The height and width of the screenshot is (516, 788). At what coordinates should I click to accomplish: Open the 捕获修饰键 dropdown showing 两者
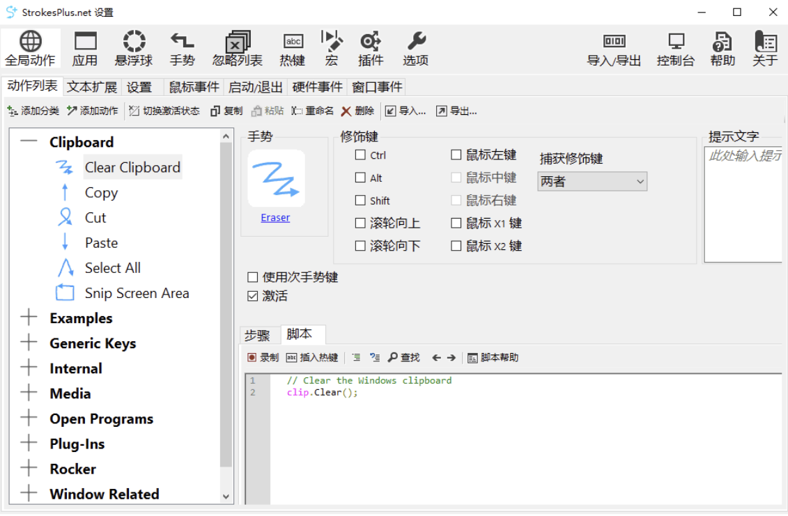click(x=592, y=181)
